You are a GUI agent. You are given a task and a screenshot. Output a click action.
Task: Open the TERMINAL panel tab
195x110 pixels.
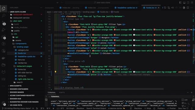51,93
